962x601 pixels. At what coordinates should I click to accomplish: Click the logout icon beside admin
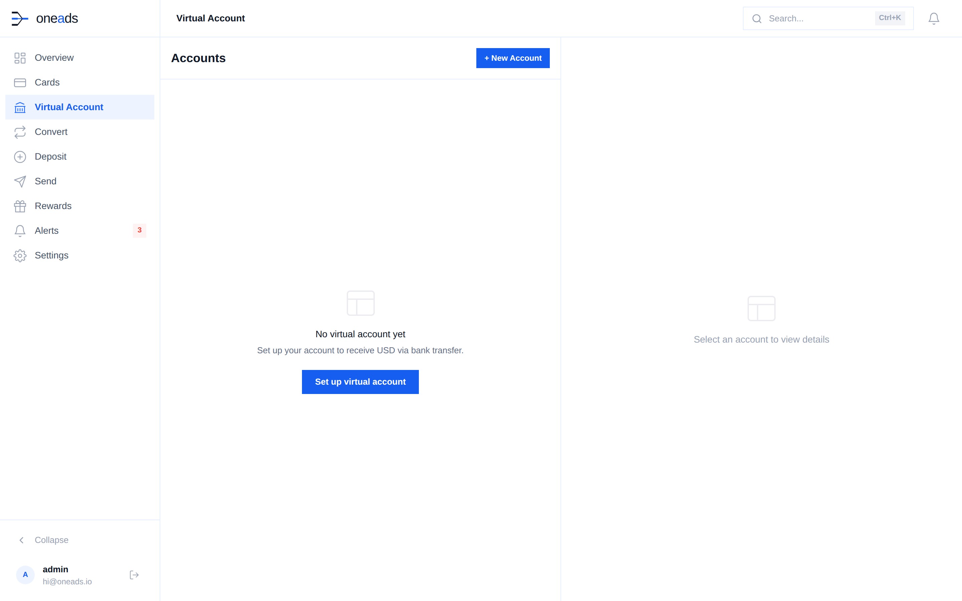134,575
